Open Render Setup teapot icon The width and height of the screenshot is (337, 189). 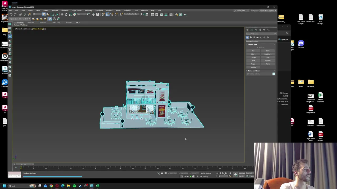pos(176,14)
